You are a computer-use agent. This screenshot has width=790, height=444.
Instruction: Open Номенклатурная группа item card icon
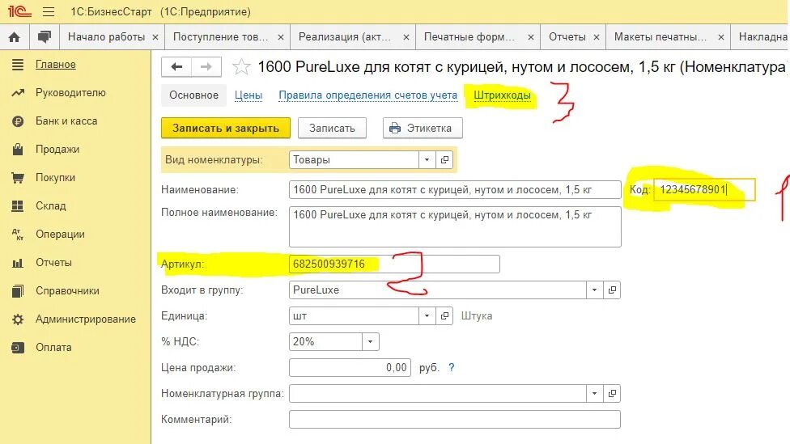[x=612, y=393]
